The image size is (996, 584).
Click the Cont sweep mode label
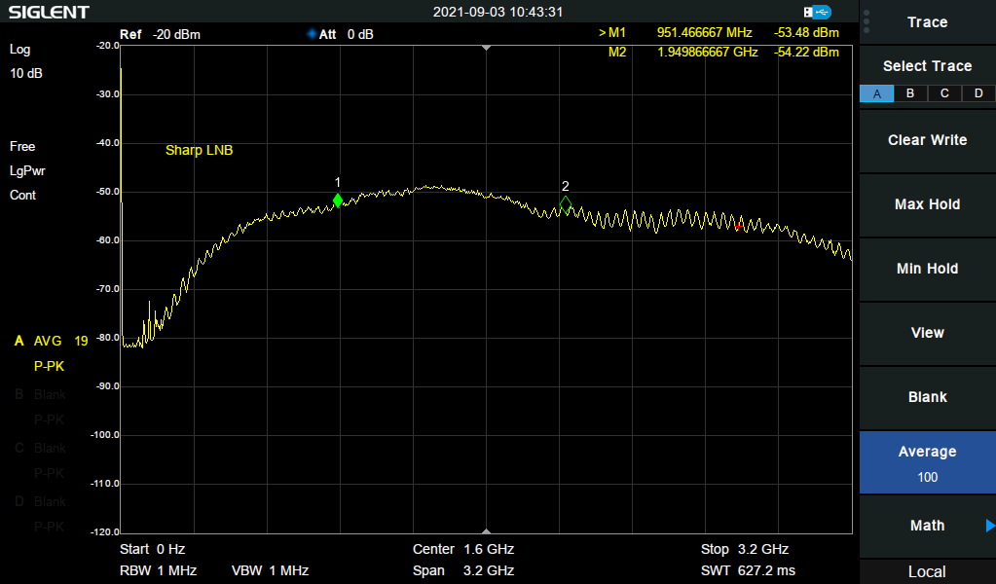(x=22, y=196)
